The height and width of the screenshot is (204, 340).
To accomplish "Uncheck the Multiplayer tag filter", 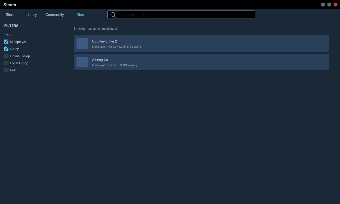I will 6,42.
